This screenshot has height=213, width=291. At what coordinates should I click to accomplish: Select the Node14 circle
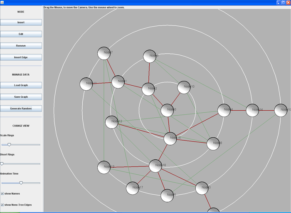[x=252, y=110]
